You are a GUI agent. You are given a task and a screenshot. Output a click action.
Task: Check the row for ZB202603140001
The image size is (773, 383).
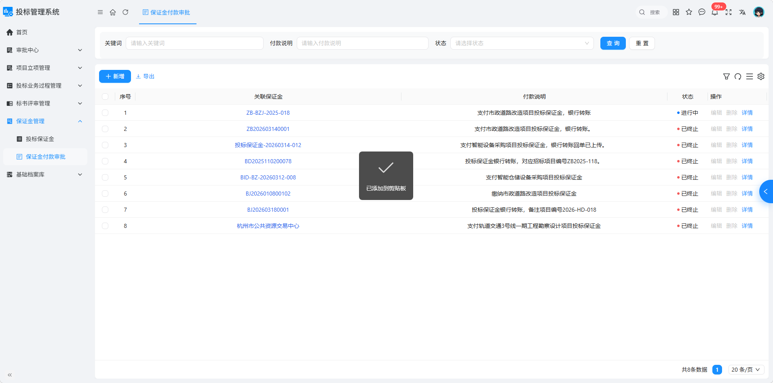(x=105, y=129)
